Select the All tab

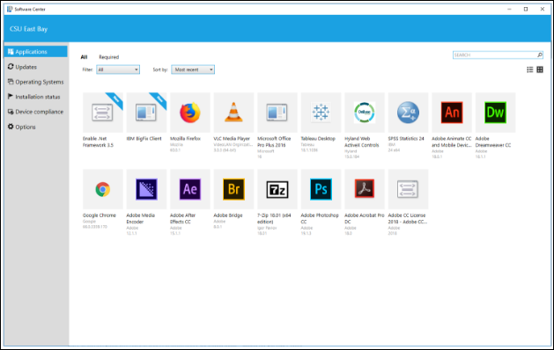[84, 57]
